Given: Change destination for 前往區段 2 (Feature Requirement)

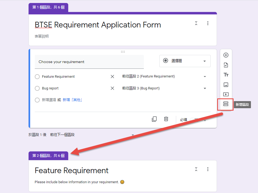Looking at the screenshot, I should pyautogui.click(x=164, y=76).
